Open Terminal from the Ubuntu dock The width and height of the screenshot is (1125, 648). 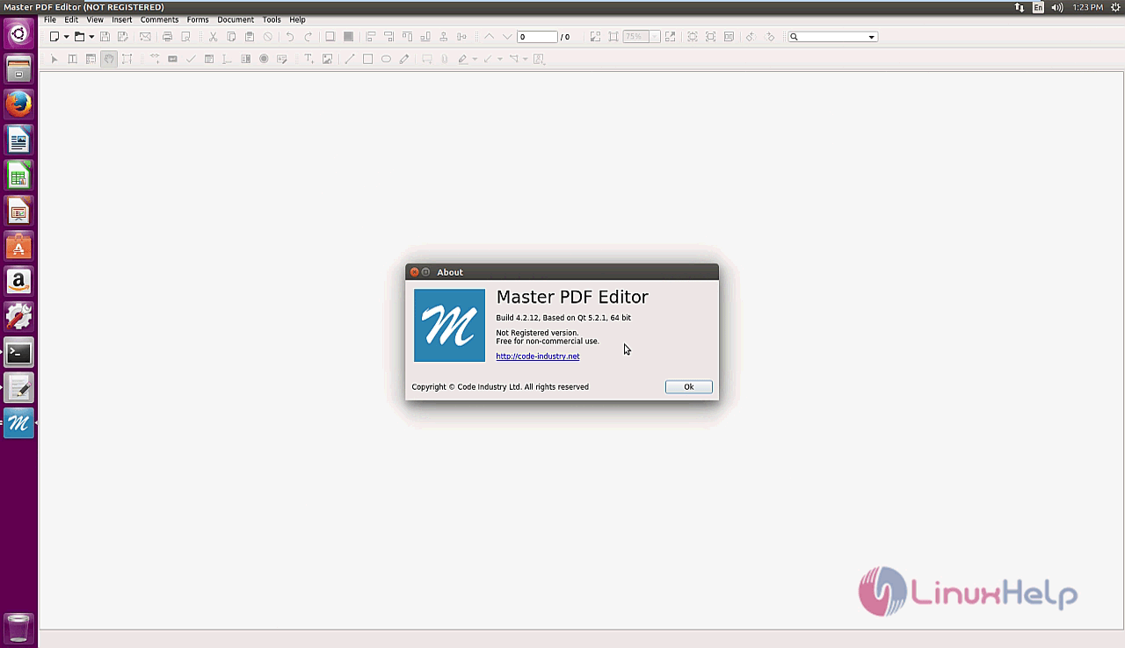(18, 353)
